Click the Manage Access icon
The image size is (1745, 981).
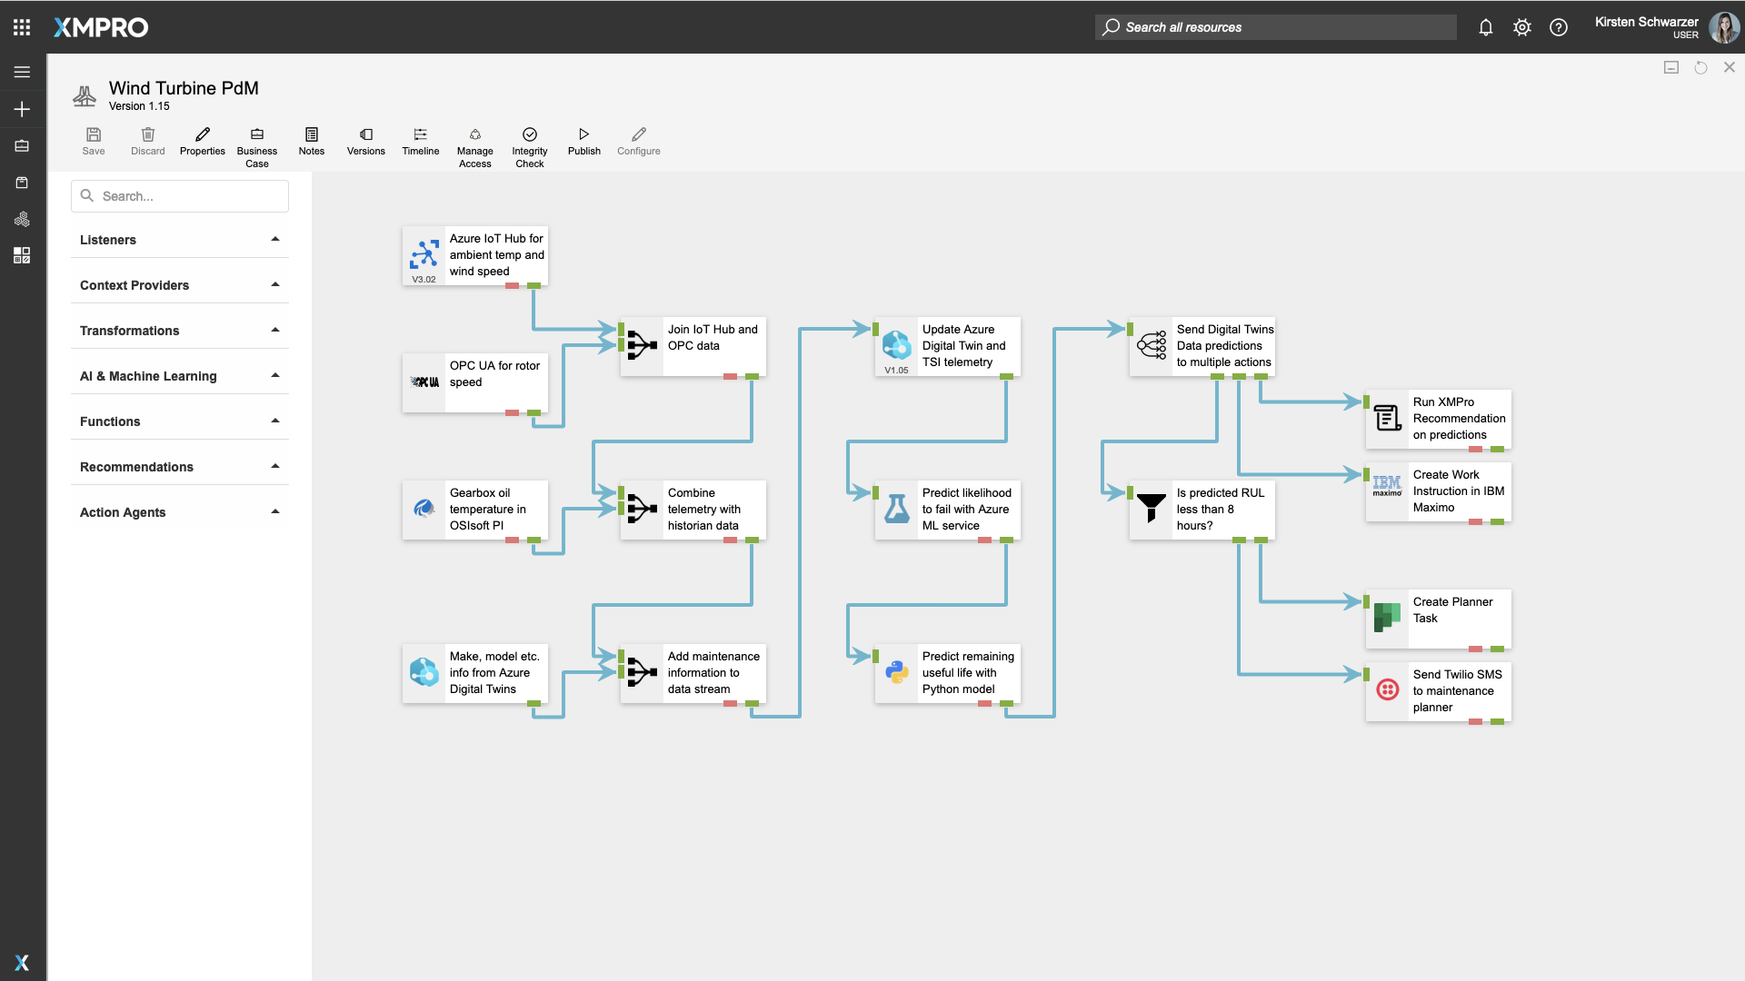pos(475,134)
